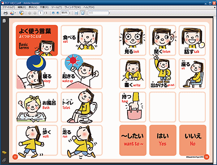The width and height of the screenshot is (217, 165).
Task: Go to previous page arrow icon
Action: click(x=30, y=13)
